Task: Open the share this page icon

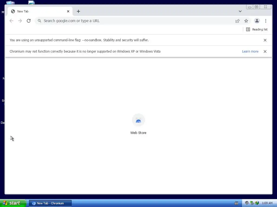Action: tap(238, 21)
